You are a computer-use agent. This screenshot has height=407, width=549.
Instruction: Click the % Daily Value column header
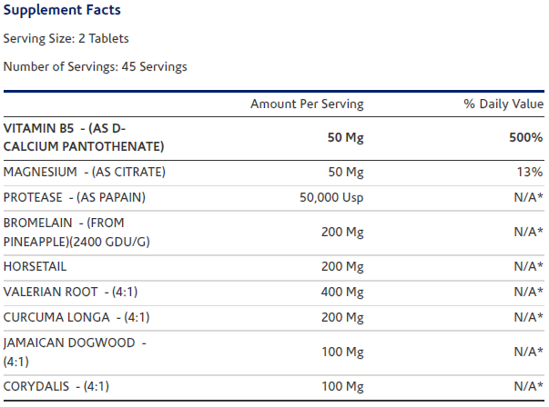[503, 104]
